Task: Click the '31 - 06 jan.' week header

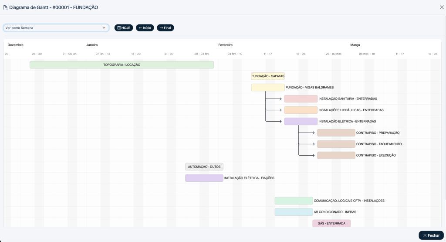Action: pyautogui.click(x=70, y=54)
